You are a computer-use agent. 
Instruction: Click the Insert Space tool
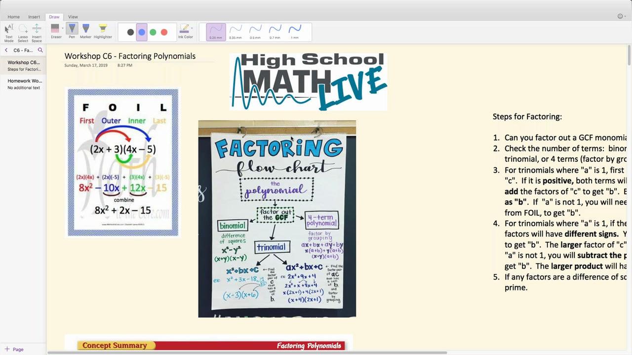pos(37,32)
